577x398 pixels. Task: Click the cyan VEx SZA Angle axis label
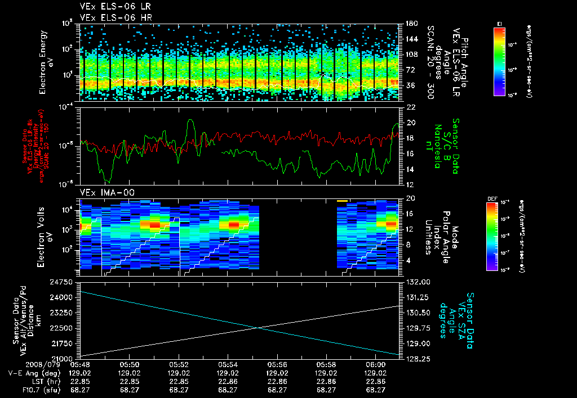(456, 320)
